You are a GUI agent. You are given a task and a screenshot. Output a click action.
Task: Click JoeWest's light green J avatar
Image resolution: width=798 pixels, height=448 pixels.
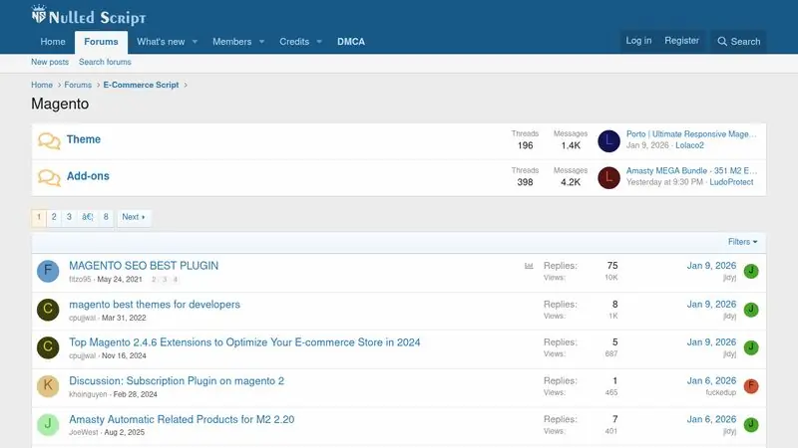(48, 425)
